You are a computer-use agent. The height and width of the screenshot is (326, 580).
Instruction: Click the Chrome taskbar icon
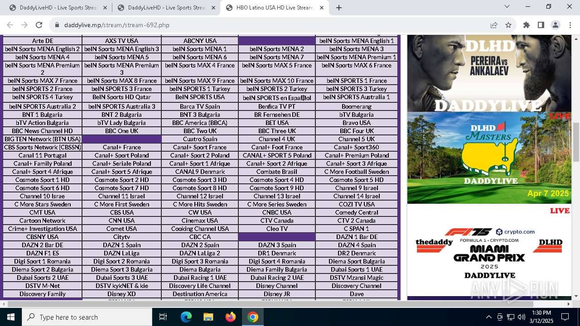tap(253, 317)
